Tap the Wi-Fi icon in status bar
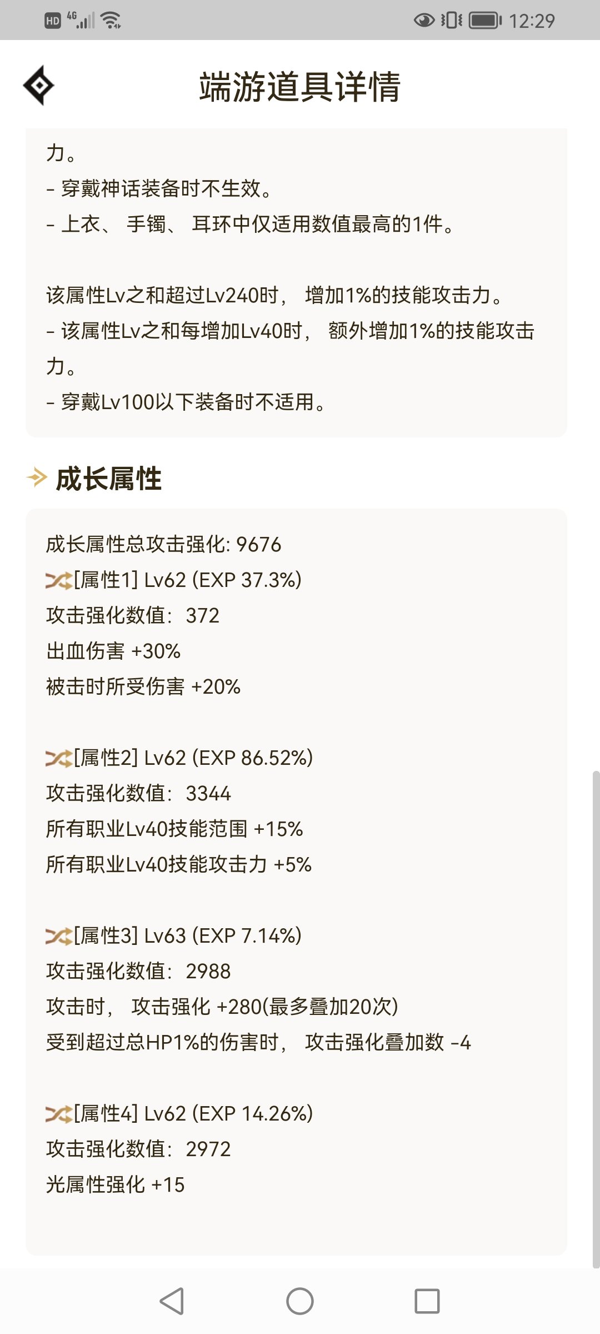 click(111, 21)
